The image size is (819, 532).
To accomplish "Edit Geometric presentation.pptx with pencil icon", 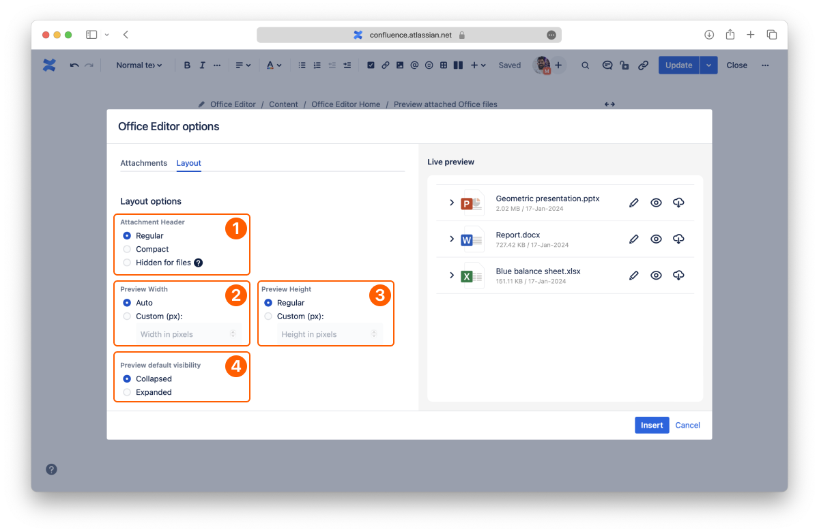I will click(634, 203).
